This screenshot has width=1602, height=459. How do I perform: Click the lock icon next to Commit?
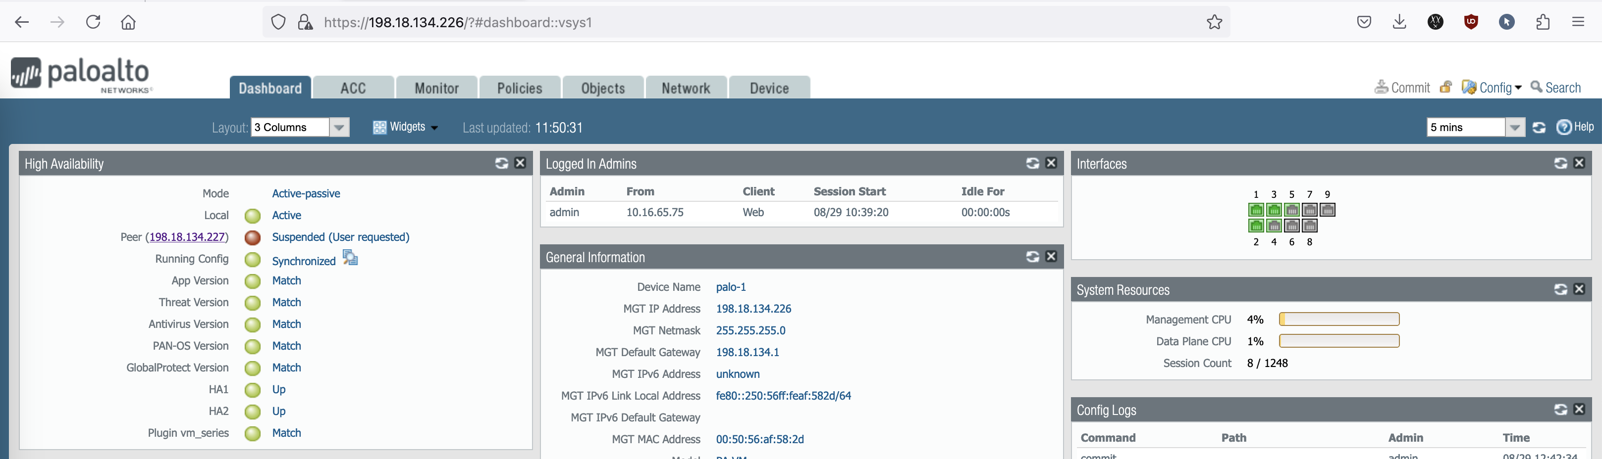(1446, 88)
